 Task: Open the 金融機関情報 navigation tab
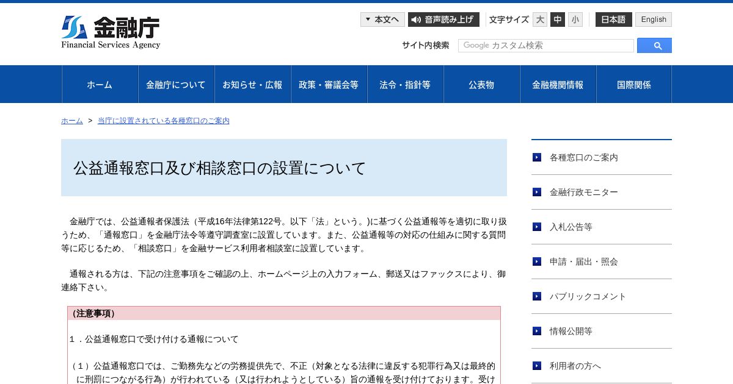[x=558, y=85]
